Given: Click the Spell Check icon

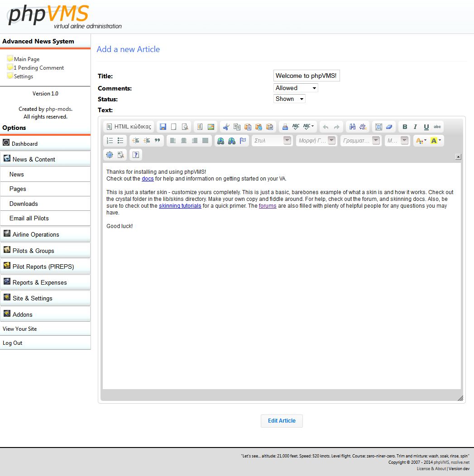Looking at the screenshot, I should click(x=296, y=127).
